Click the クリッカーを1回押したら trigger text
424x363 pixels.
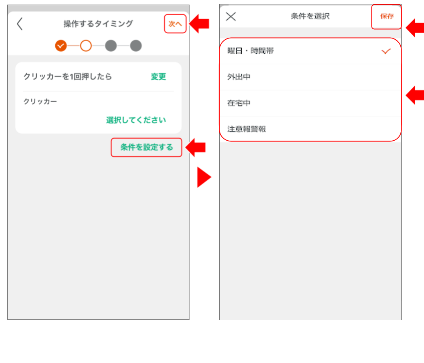click(x=68, y=77)
